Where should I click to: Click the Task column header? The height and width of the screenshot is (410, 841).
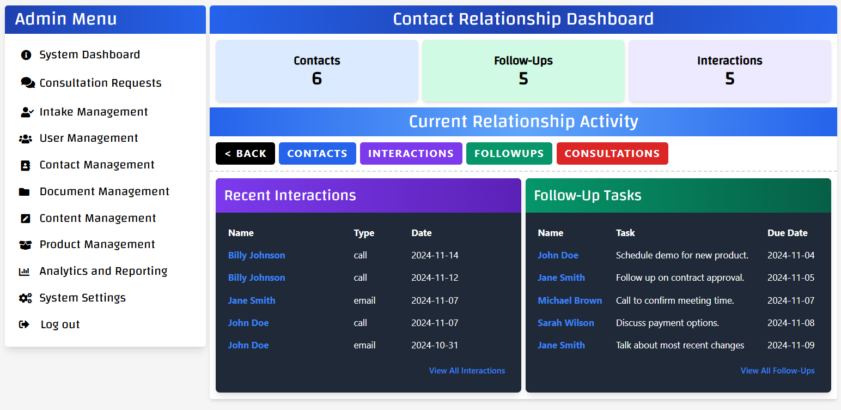tap(625, 233)
